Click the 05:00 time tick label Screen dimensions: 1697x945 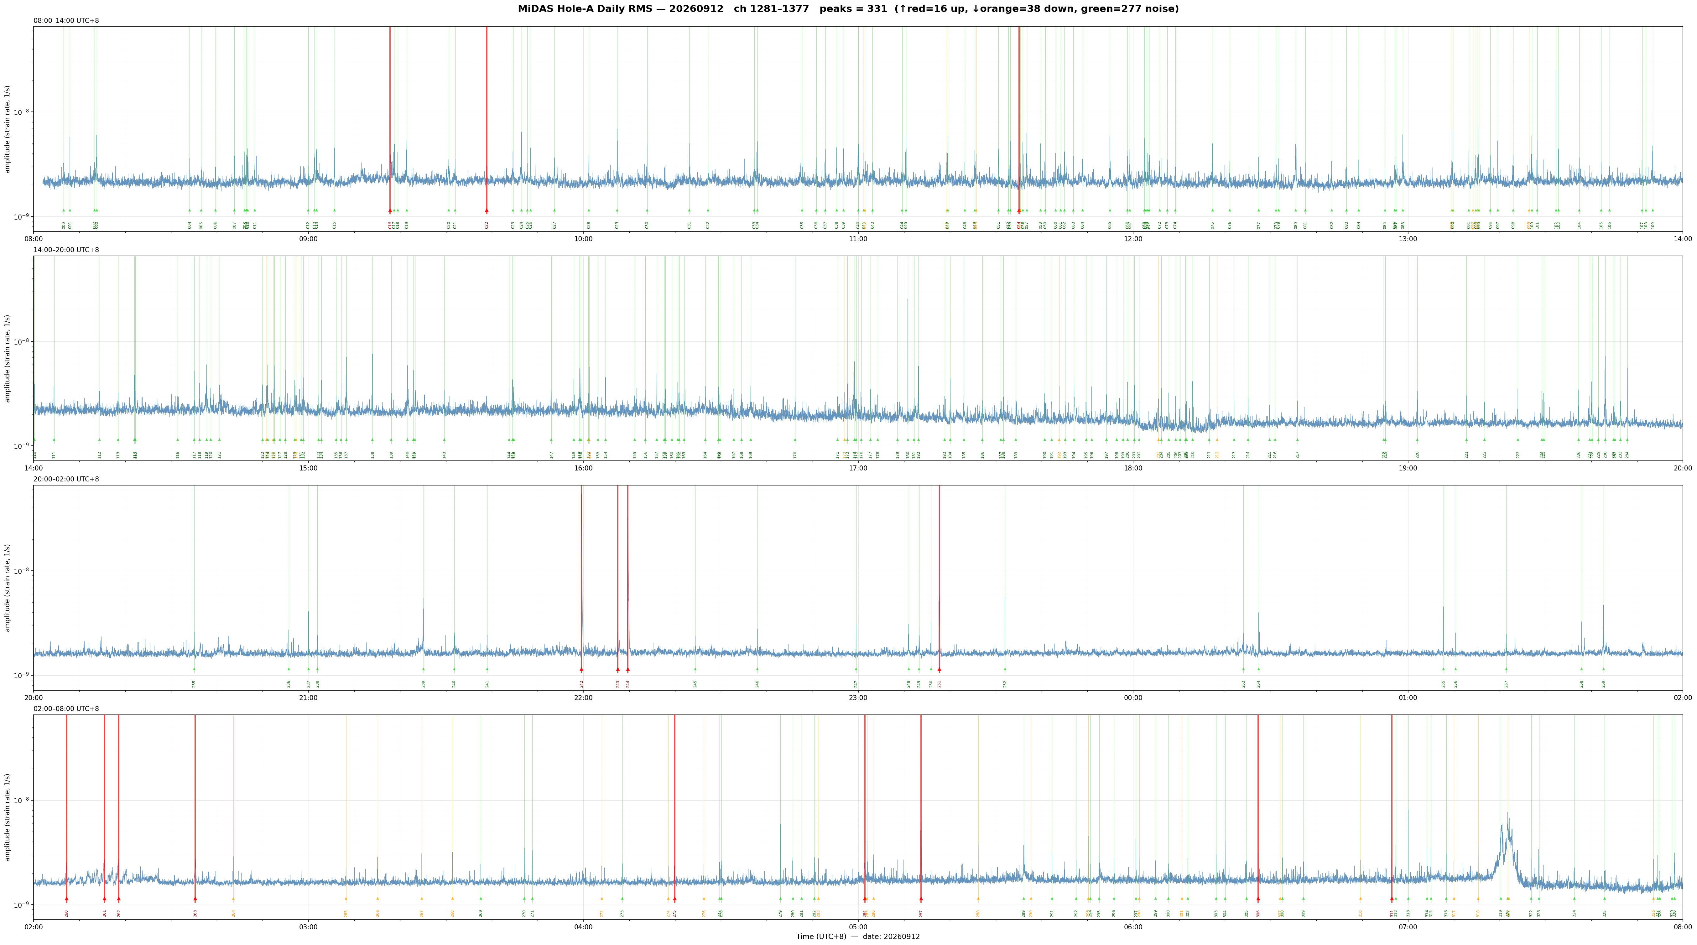[x=858, y=927]
